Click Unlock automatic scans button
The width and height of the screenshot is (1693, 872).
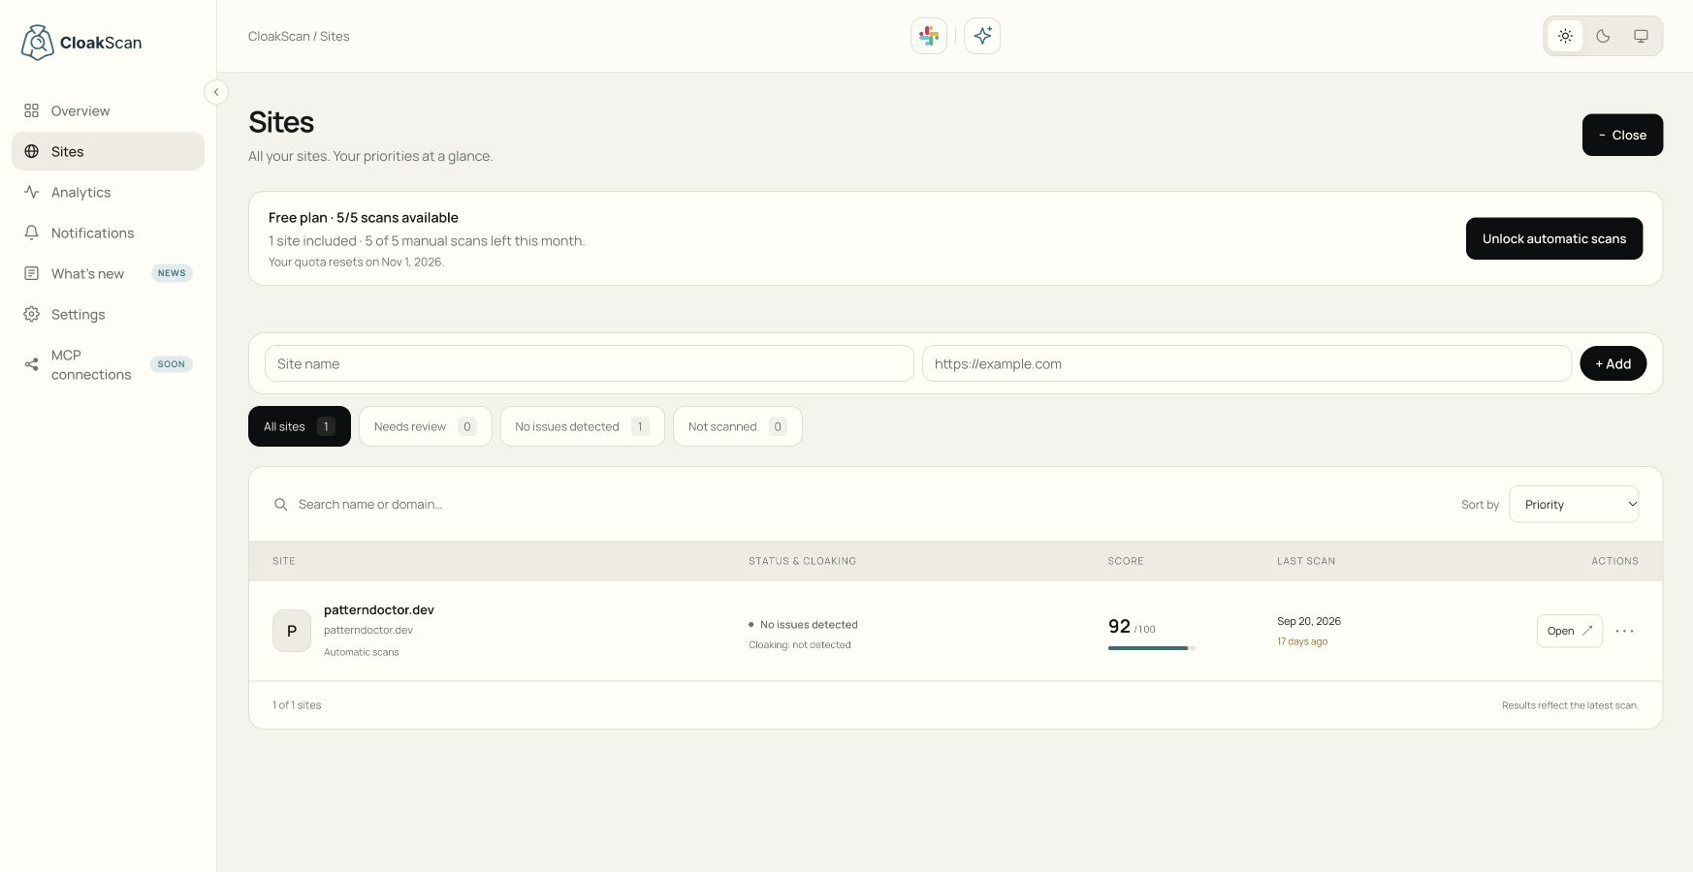click(x=1554, y=238)
